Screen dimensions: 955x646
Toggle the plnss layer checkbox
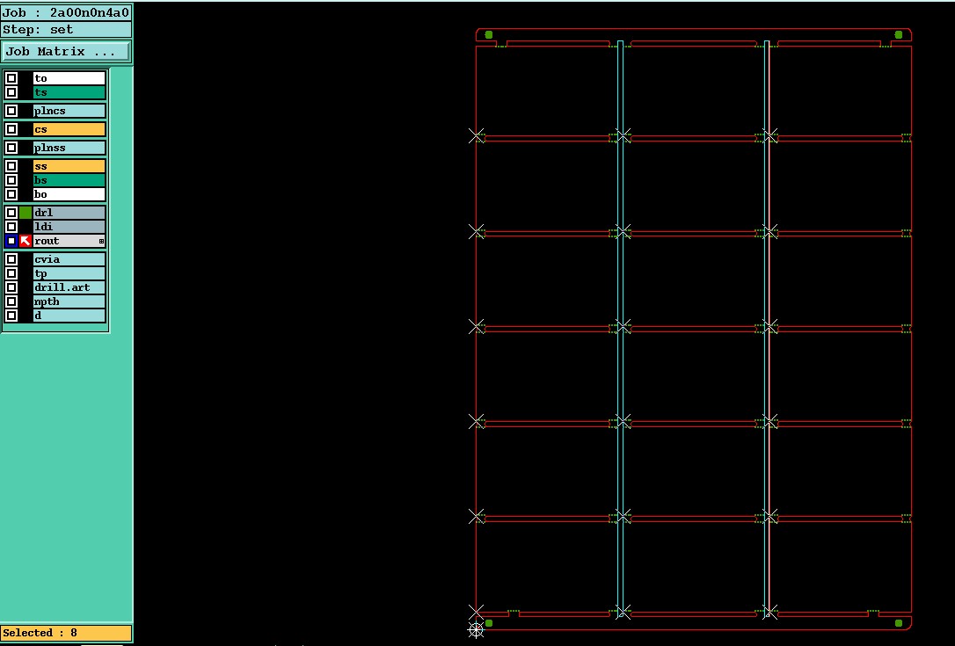(11, 148)
